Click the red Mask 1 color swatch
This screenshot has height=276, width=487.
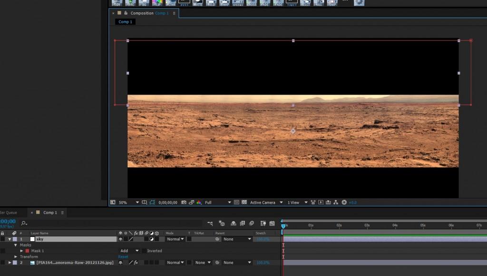27,251
